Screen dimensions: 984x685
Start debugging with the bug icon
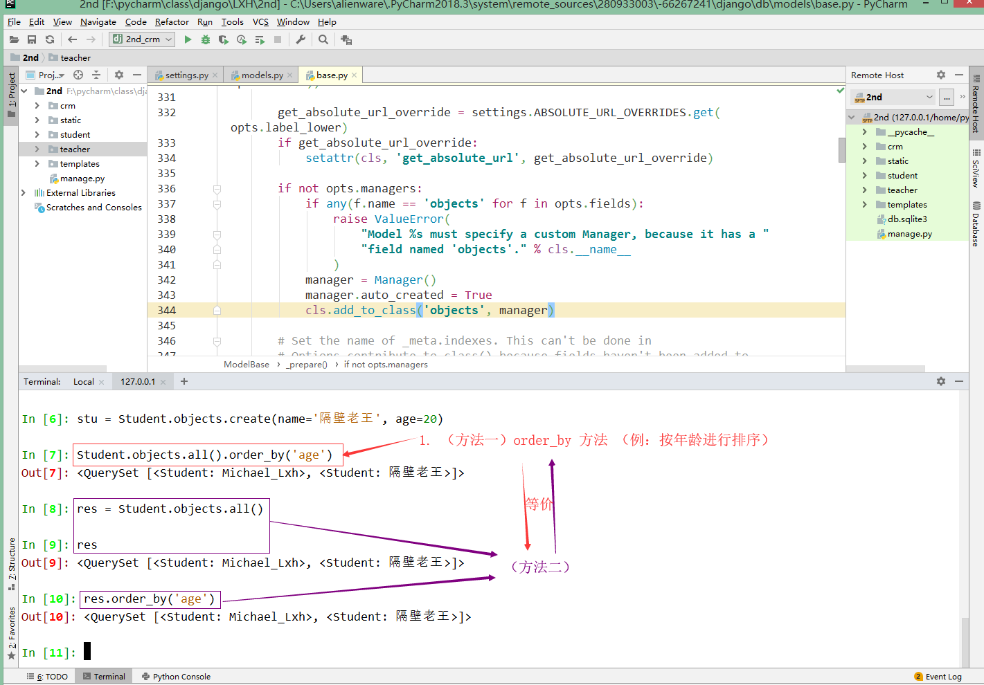click(206, 40)
